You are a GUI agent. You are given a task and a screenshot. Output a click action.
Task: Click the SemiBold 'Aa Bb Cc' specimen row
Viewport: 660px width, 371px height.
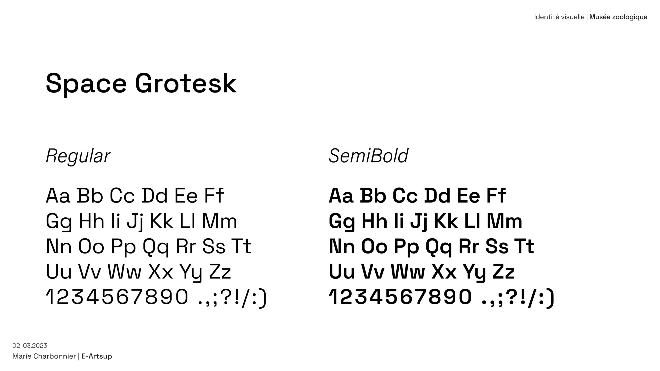click(417, 196)
